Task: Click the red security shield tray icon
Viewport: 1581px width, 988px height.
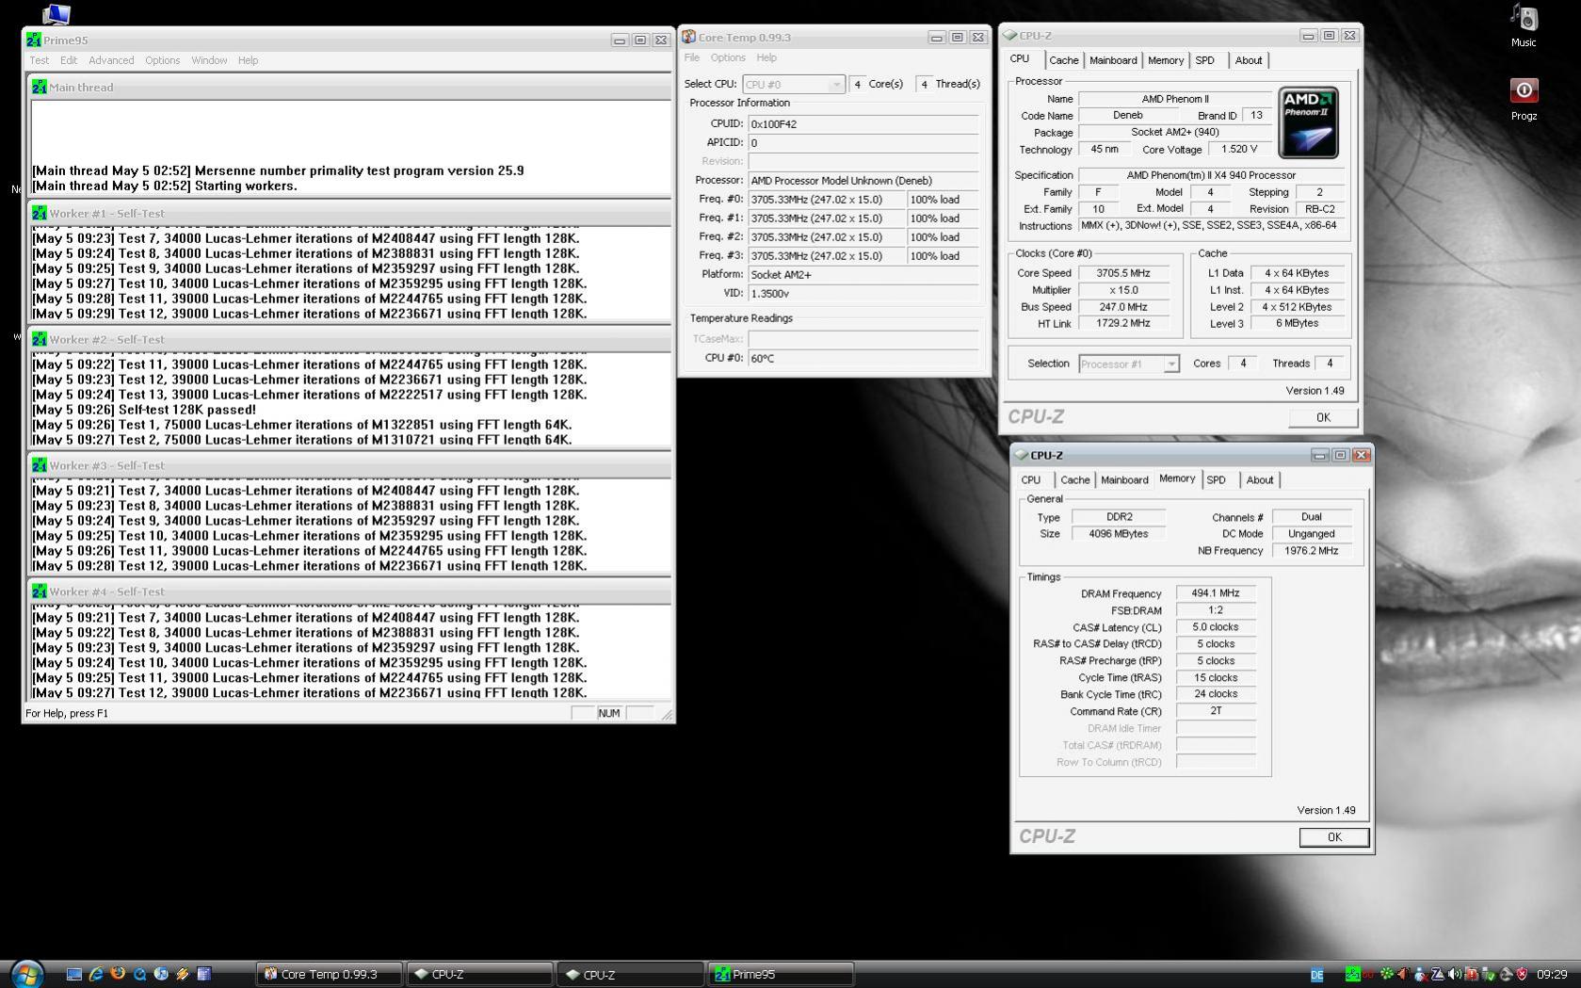Action: pos(1522,974)
